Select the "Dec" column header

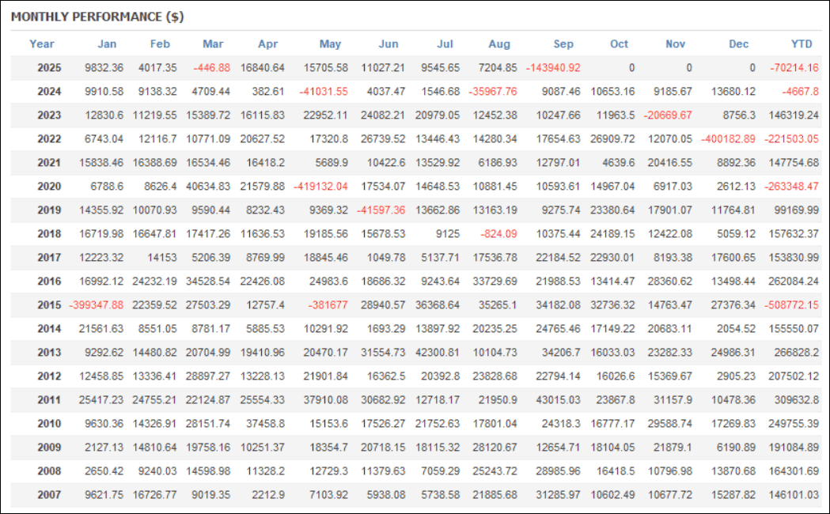738,44
